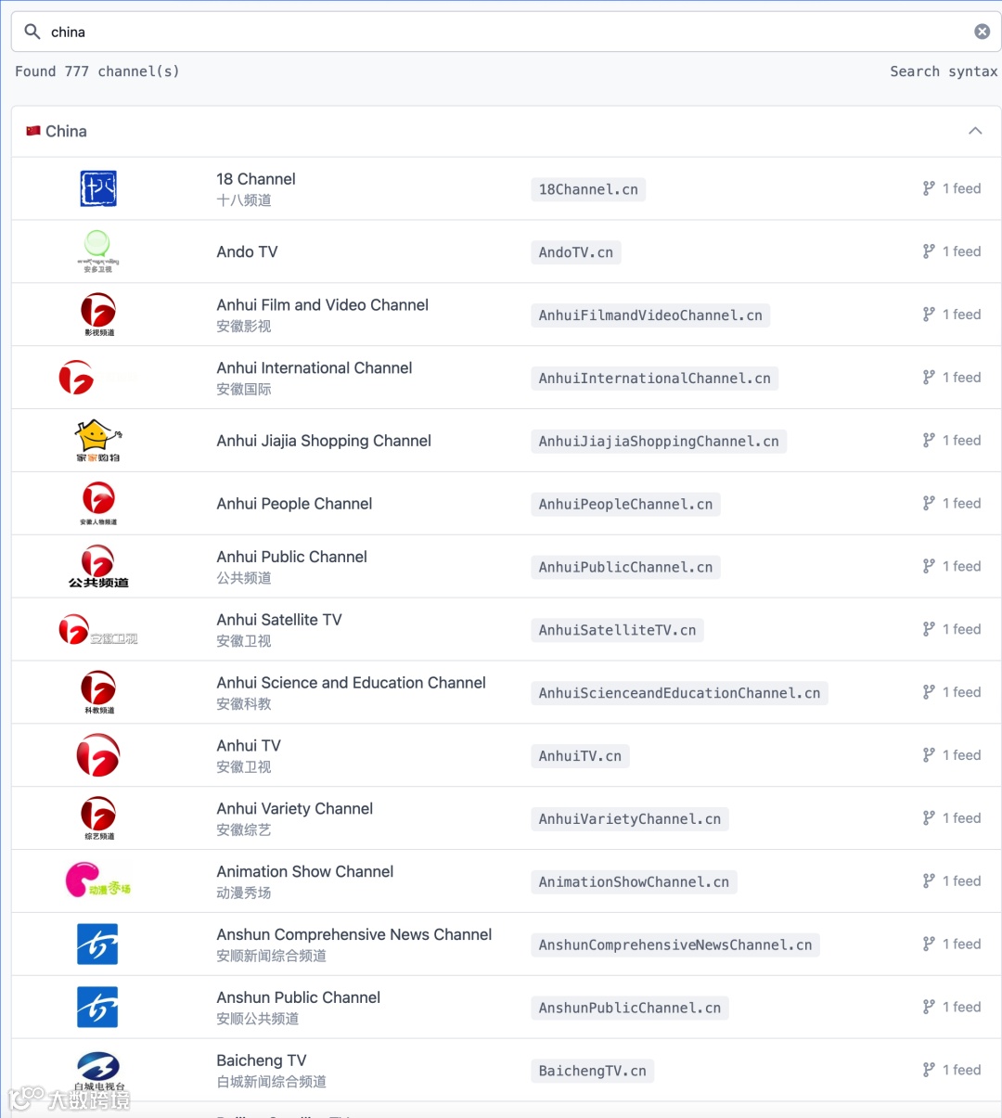Click the AnhuiVarietyChannel.cn ID tag

tap(630, 819)
